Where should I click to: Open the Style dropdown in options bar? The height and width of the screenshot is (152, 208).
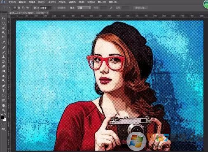(x=84, y=8)
